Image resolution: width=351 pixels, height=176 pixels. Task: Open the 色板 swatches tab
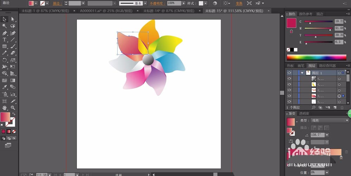pos(290,66)
